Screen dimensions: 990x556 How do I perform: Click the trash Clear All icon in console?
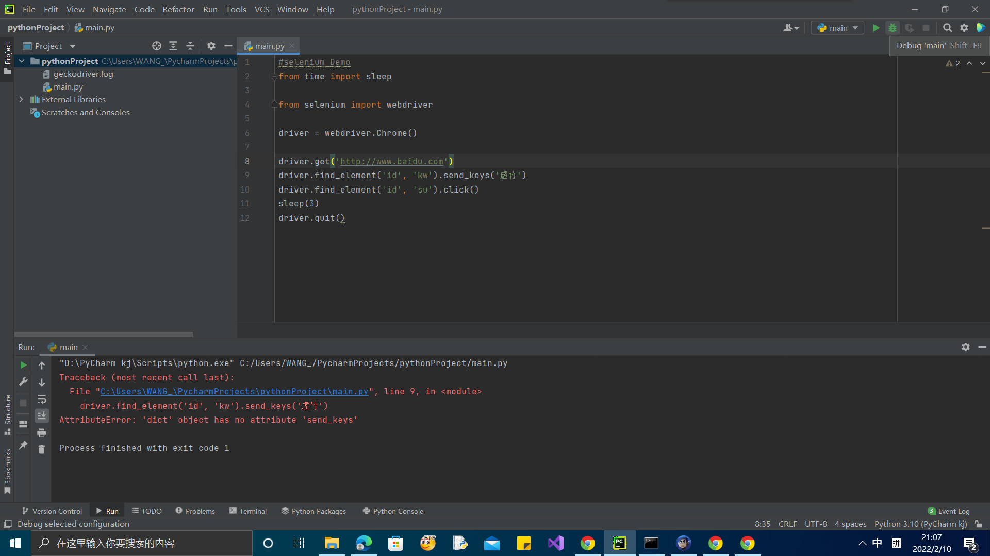point(42,449)
